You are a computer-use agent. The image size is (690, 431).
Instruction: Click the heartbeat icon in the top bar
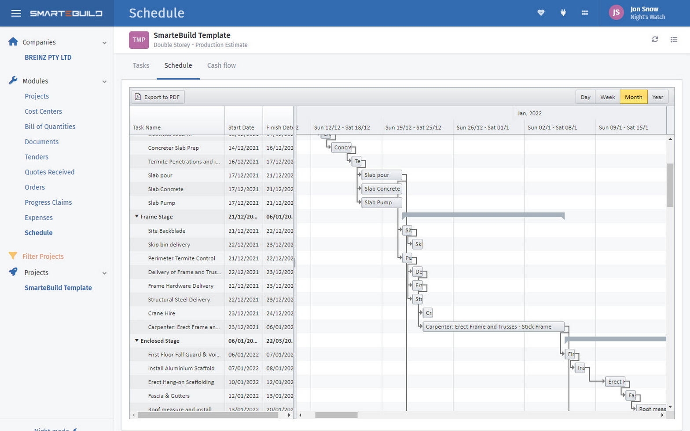point(541,13)
